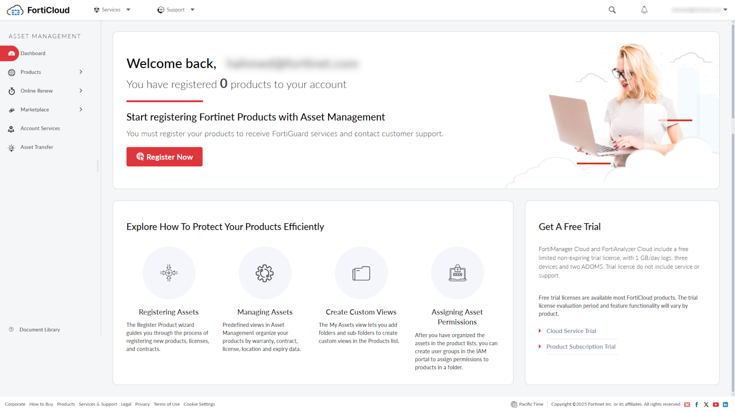This screenshot has height=411, width=735.
Task: Click the Create Custom Views folder icon
Action: tap(361, 273)
